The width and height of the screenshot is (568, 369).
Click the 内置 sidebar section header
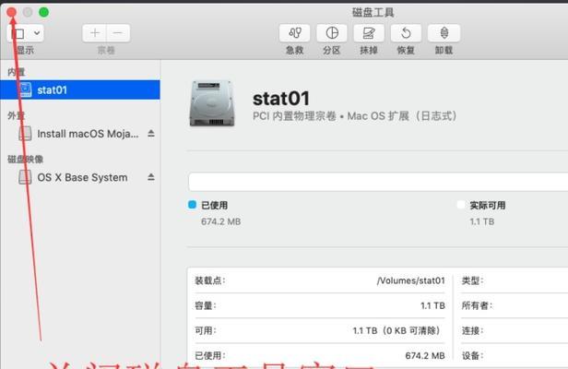coord(17,72)
